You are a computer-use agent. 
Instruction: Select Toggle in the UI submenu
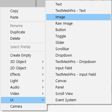point(78,36)
